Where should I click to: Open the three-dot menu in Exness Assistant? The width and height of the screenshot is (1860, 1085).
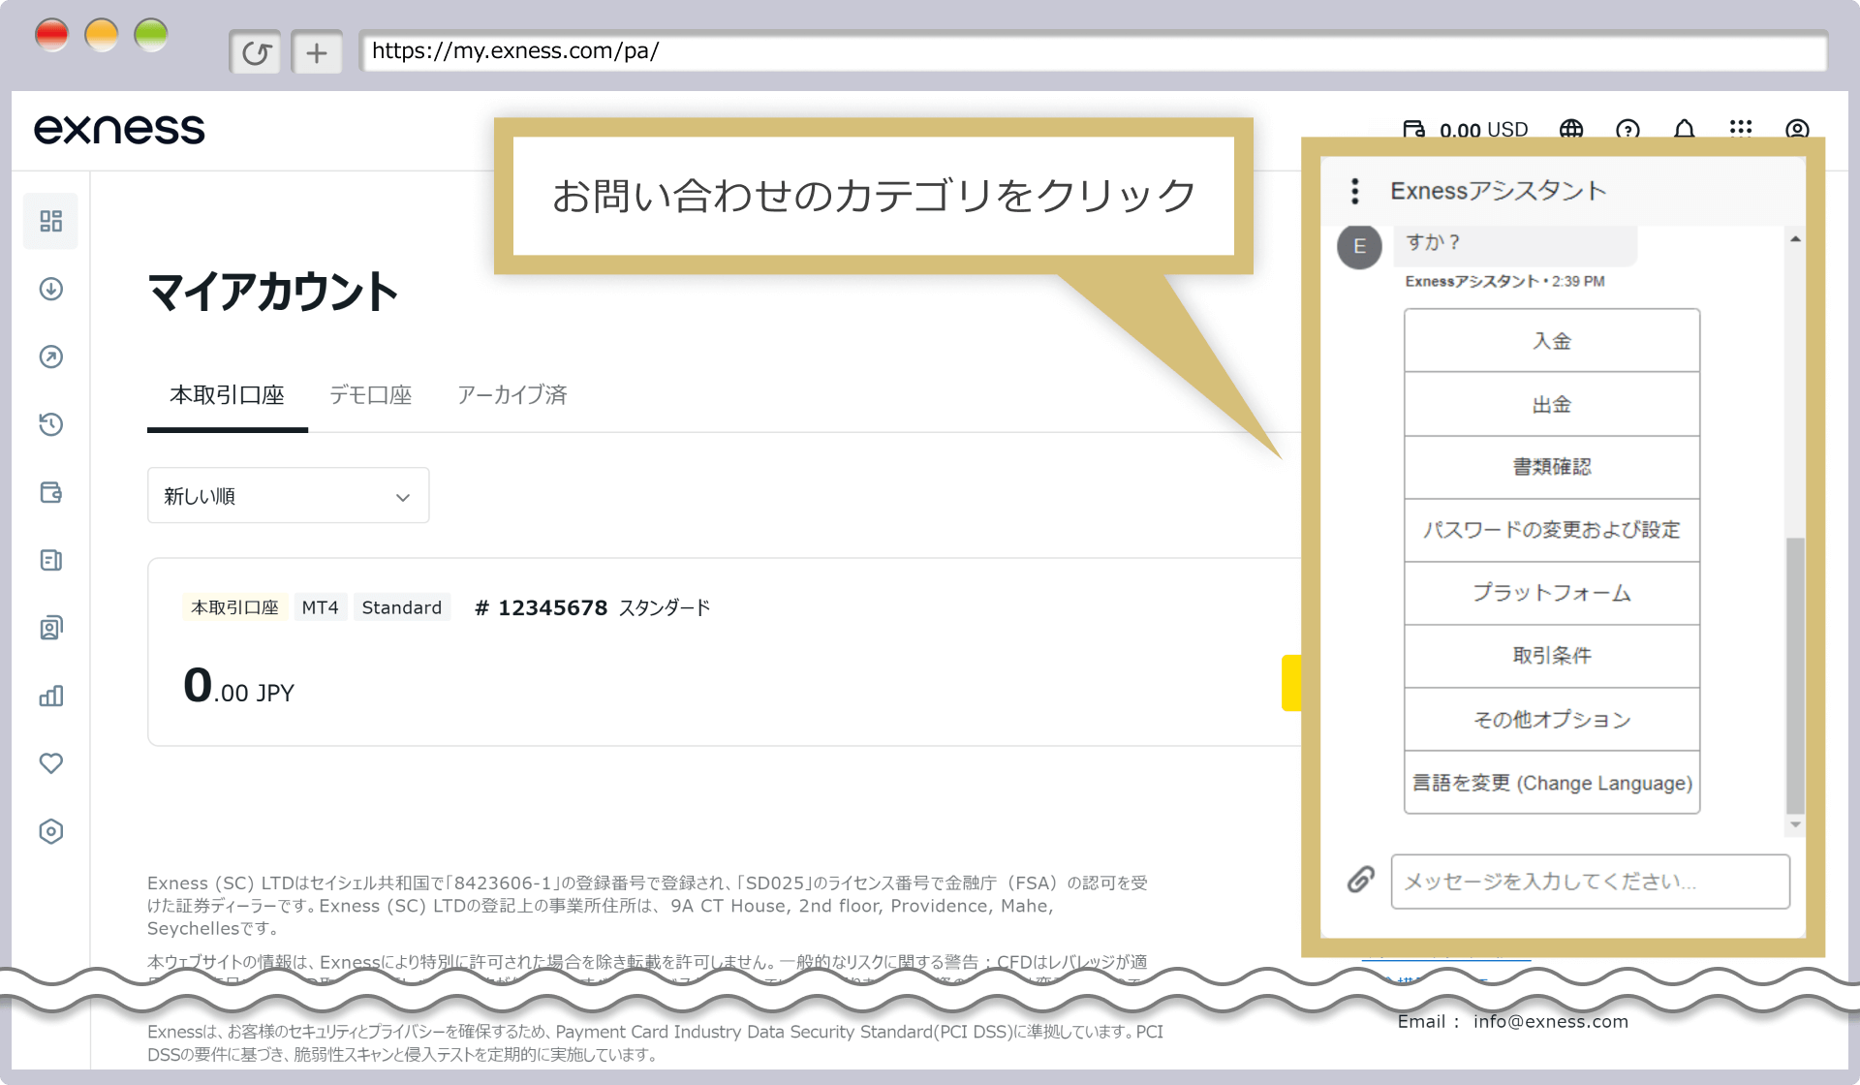[1355, 191]
